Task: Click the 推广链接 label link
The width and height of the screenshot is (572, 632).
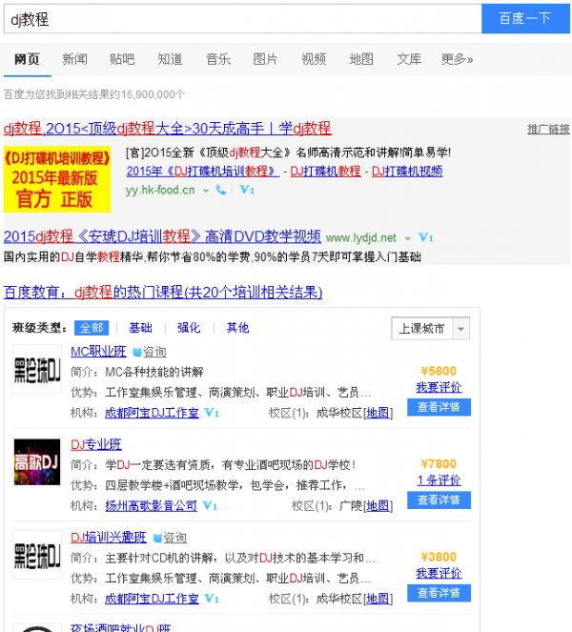Action: (548, 129)
